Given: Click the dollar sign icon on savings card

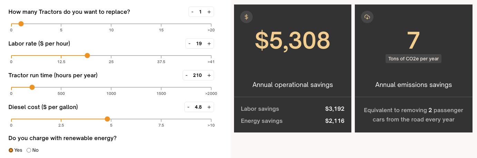Looking at the screenshot, I should coord(246,17).
